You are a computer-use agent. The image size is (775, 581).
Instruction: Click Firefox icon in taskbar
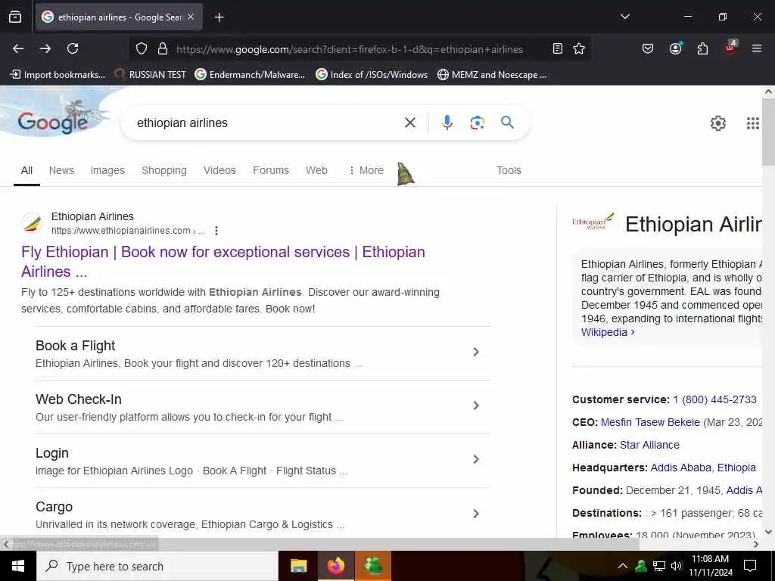335,566
